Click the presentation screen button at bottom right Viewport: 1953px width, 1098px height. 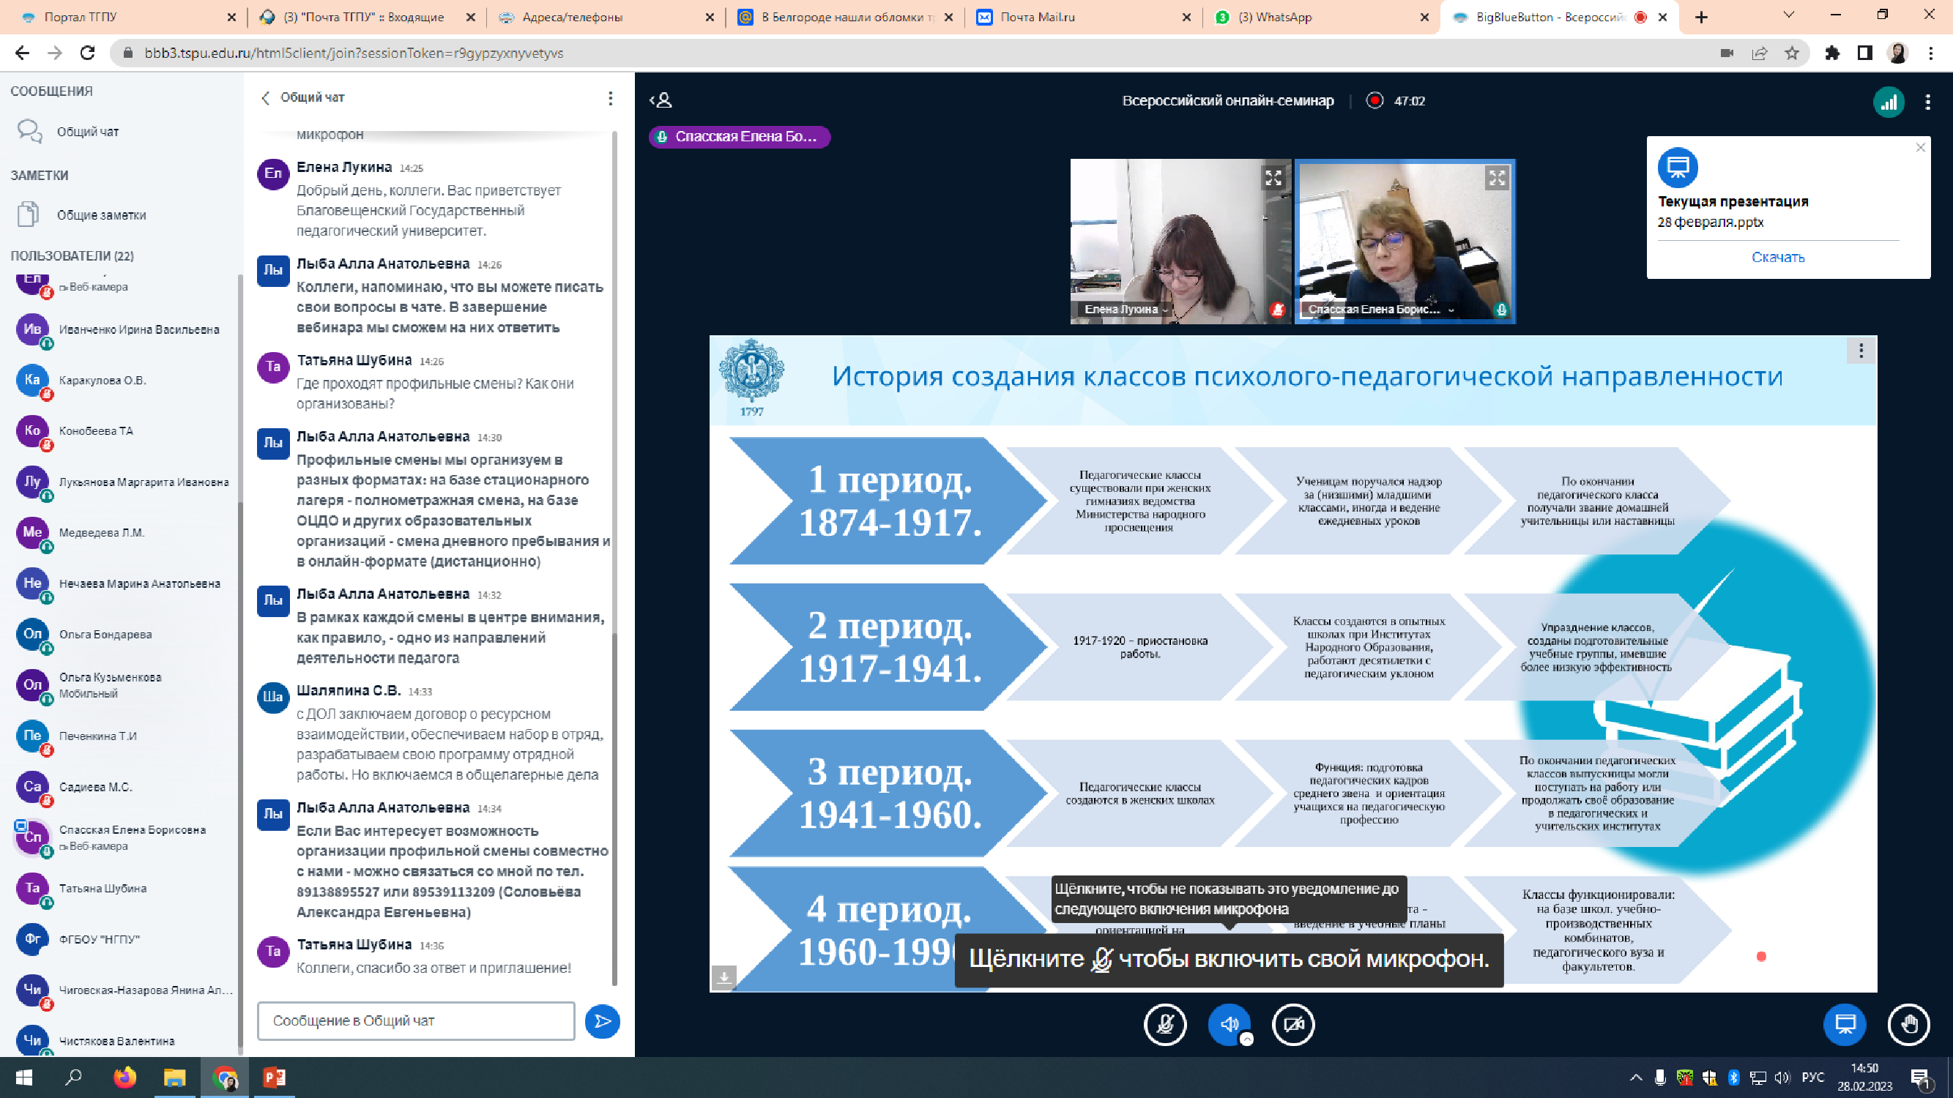click(1845, 1025)
